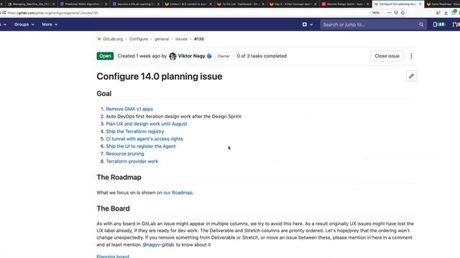Image resolution: width=460 pixels, height=258 pixels.
Task: Click the reader/pocket icon in URL bar
Action: [x=396, y=13]
